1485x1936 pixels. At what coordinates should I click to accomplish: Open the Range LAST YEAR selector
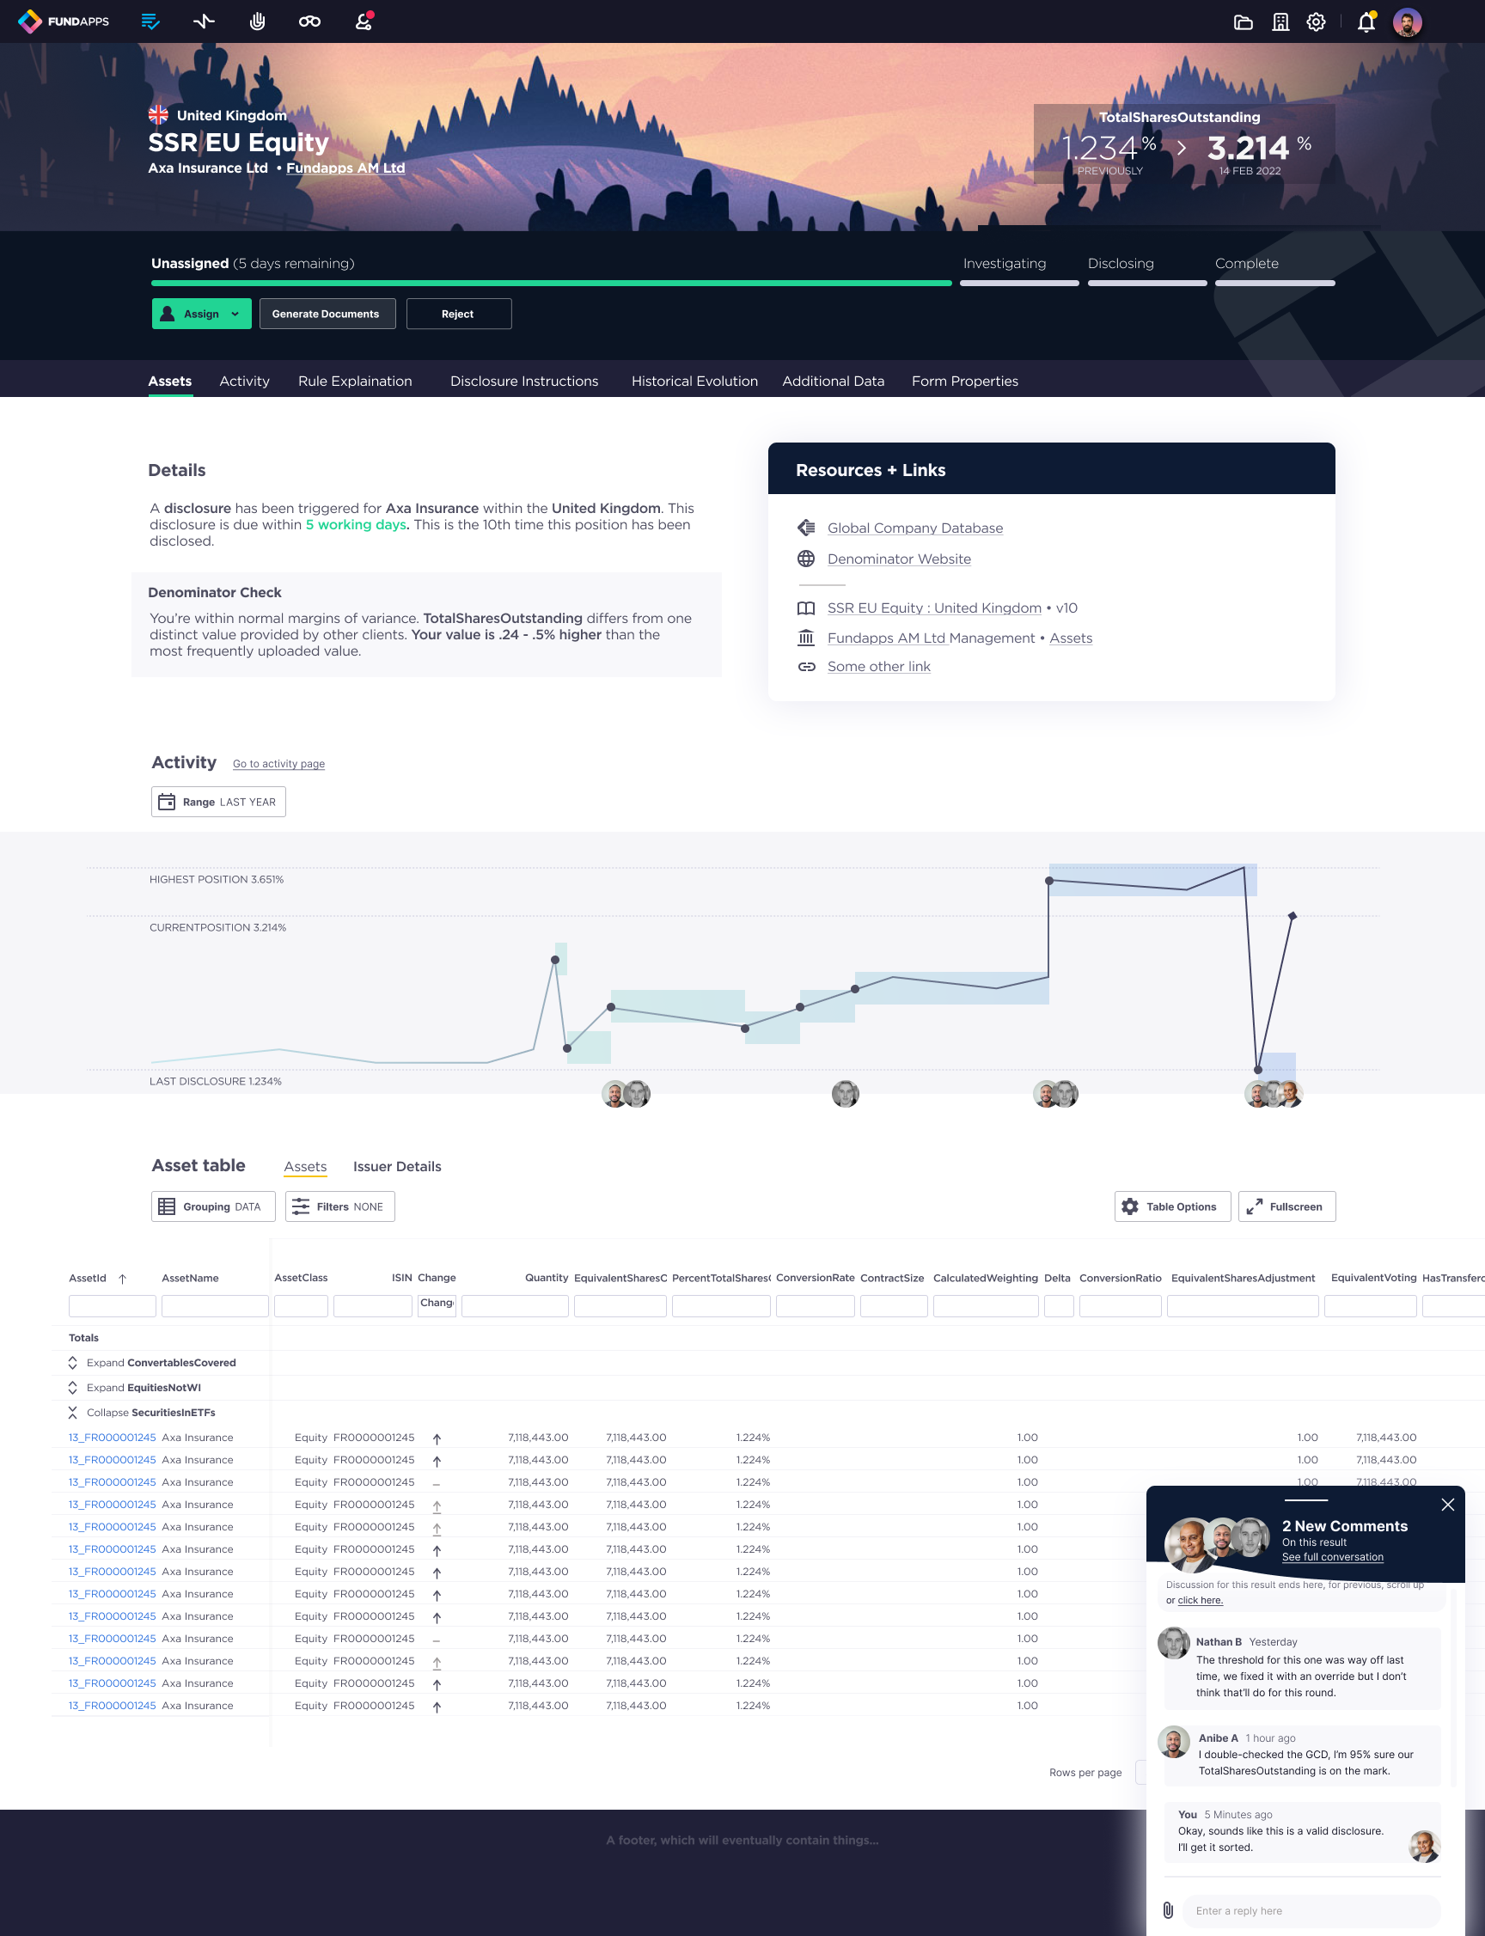(218, 803)
